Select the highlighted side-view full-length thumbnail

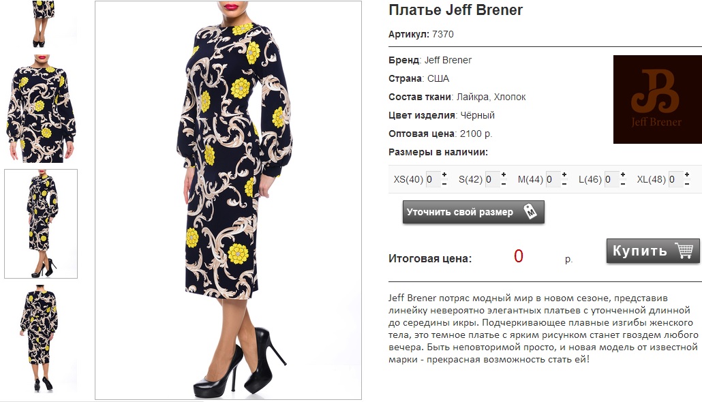[x=41, y=224]
